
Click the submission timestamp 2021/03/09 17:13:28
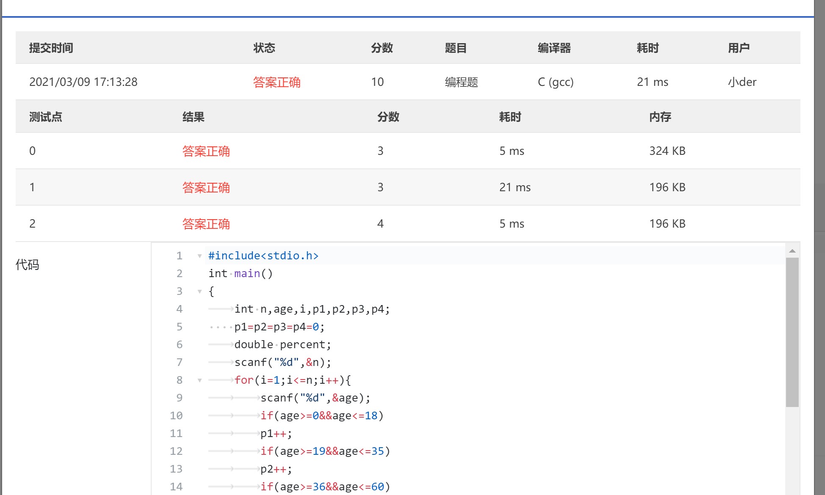click(x=83, y=82)
